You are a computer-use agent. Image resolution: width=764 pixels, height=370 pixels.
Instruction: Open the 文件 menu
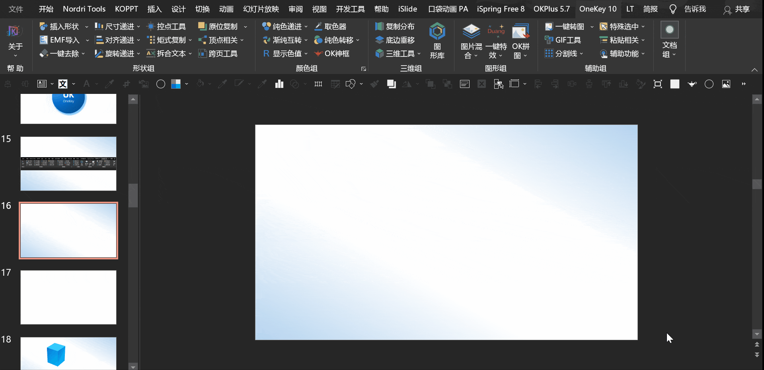[x=16, y=9]
